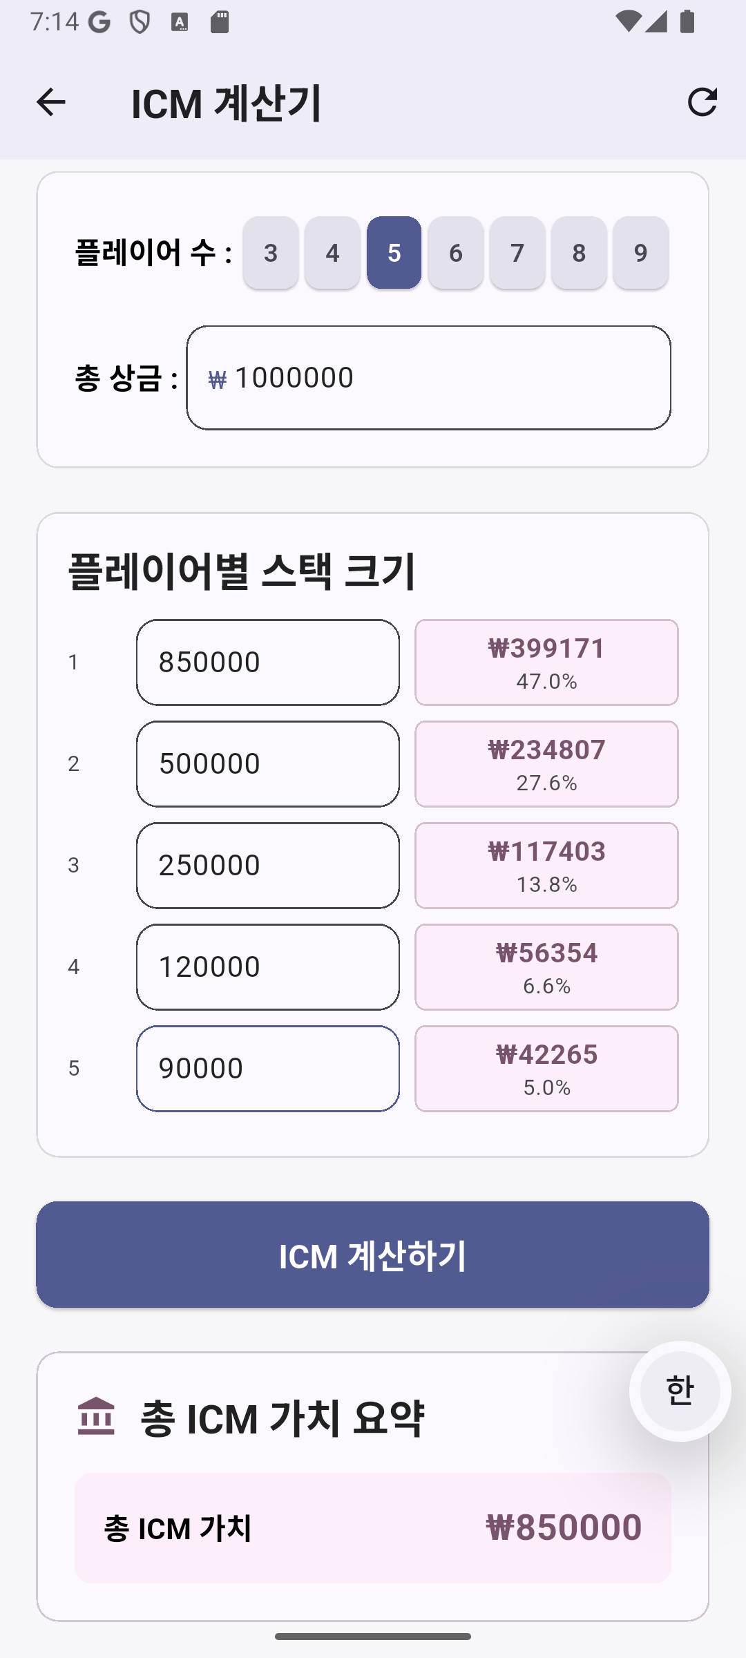The image size is (746, 1658).
Task: Select 3 players option
Action: (271, 253)
